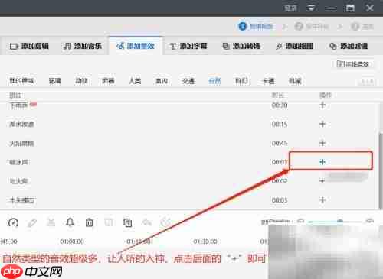Open the title bar dropdown menu
The width and height of the screenshot is (383, 279).
311,8
